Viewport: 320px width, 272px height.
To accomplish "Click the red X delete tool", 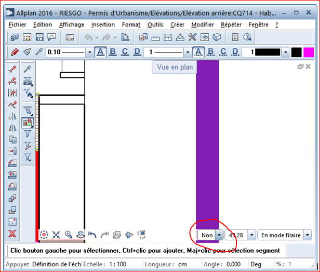I will pyautogui.click(x=12, y=234).
